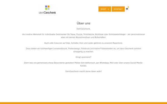Viewport: 167px width, 104px height.
Task: Go to the KONTAKT page
Action: [118, 9]
